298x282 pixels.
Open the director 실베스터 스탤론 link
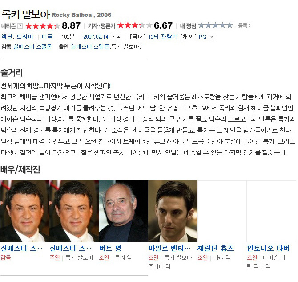[32, 46]
